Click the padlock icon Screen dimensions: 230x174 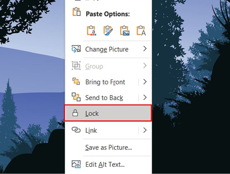[x=75, y=113]
